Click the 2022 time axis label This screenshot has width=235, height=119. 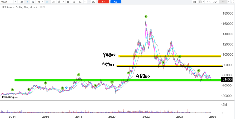(x=146, y=116)
